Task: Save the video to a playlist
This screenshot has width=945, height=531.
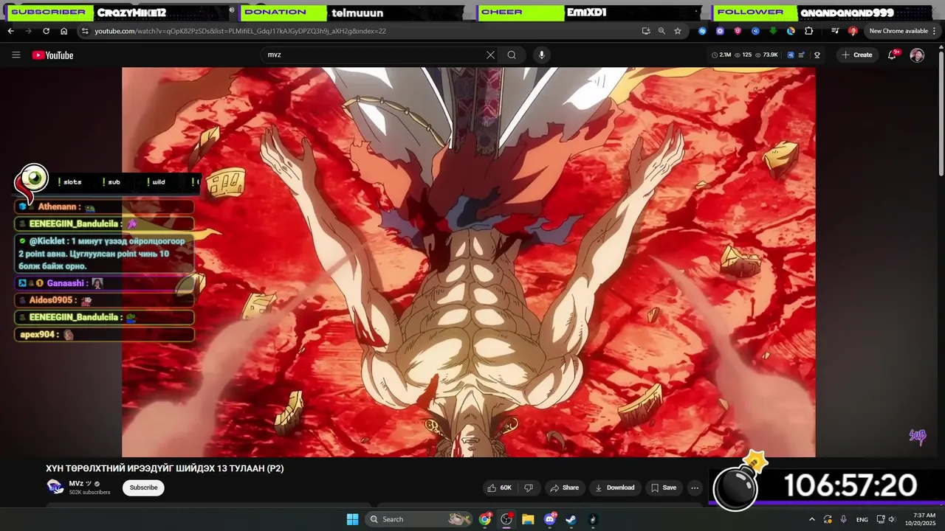Action: click(x=663, y=487)
